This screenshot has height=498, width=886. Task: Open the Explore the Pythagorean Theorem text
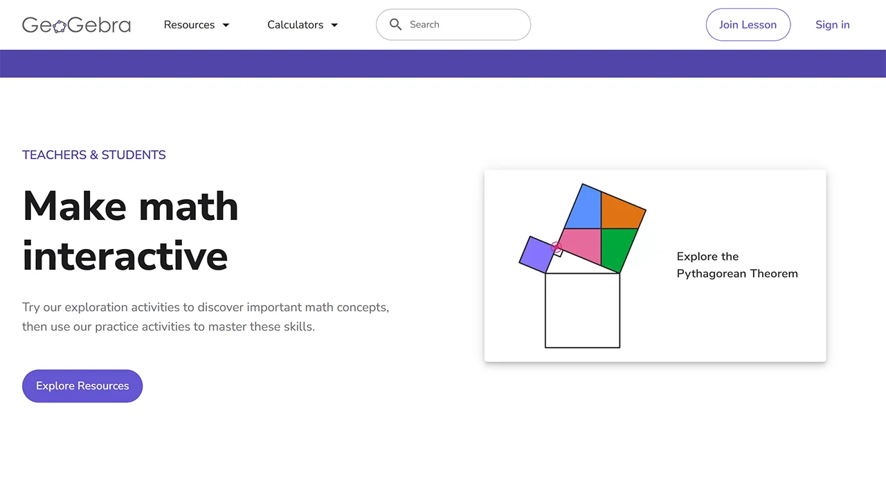point(736,265)
